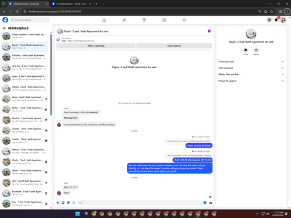
Task: Click the Minneapolis address message bubble
Action: coord(193,160)
